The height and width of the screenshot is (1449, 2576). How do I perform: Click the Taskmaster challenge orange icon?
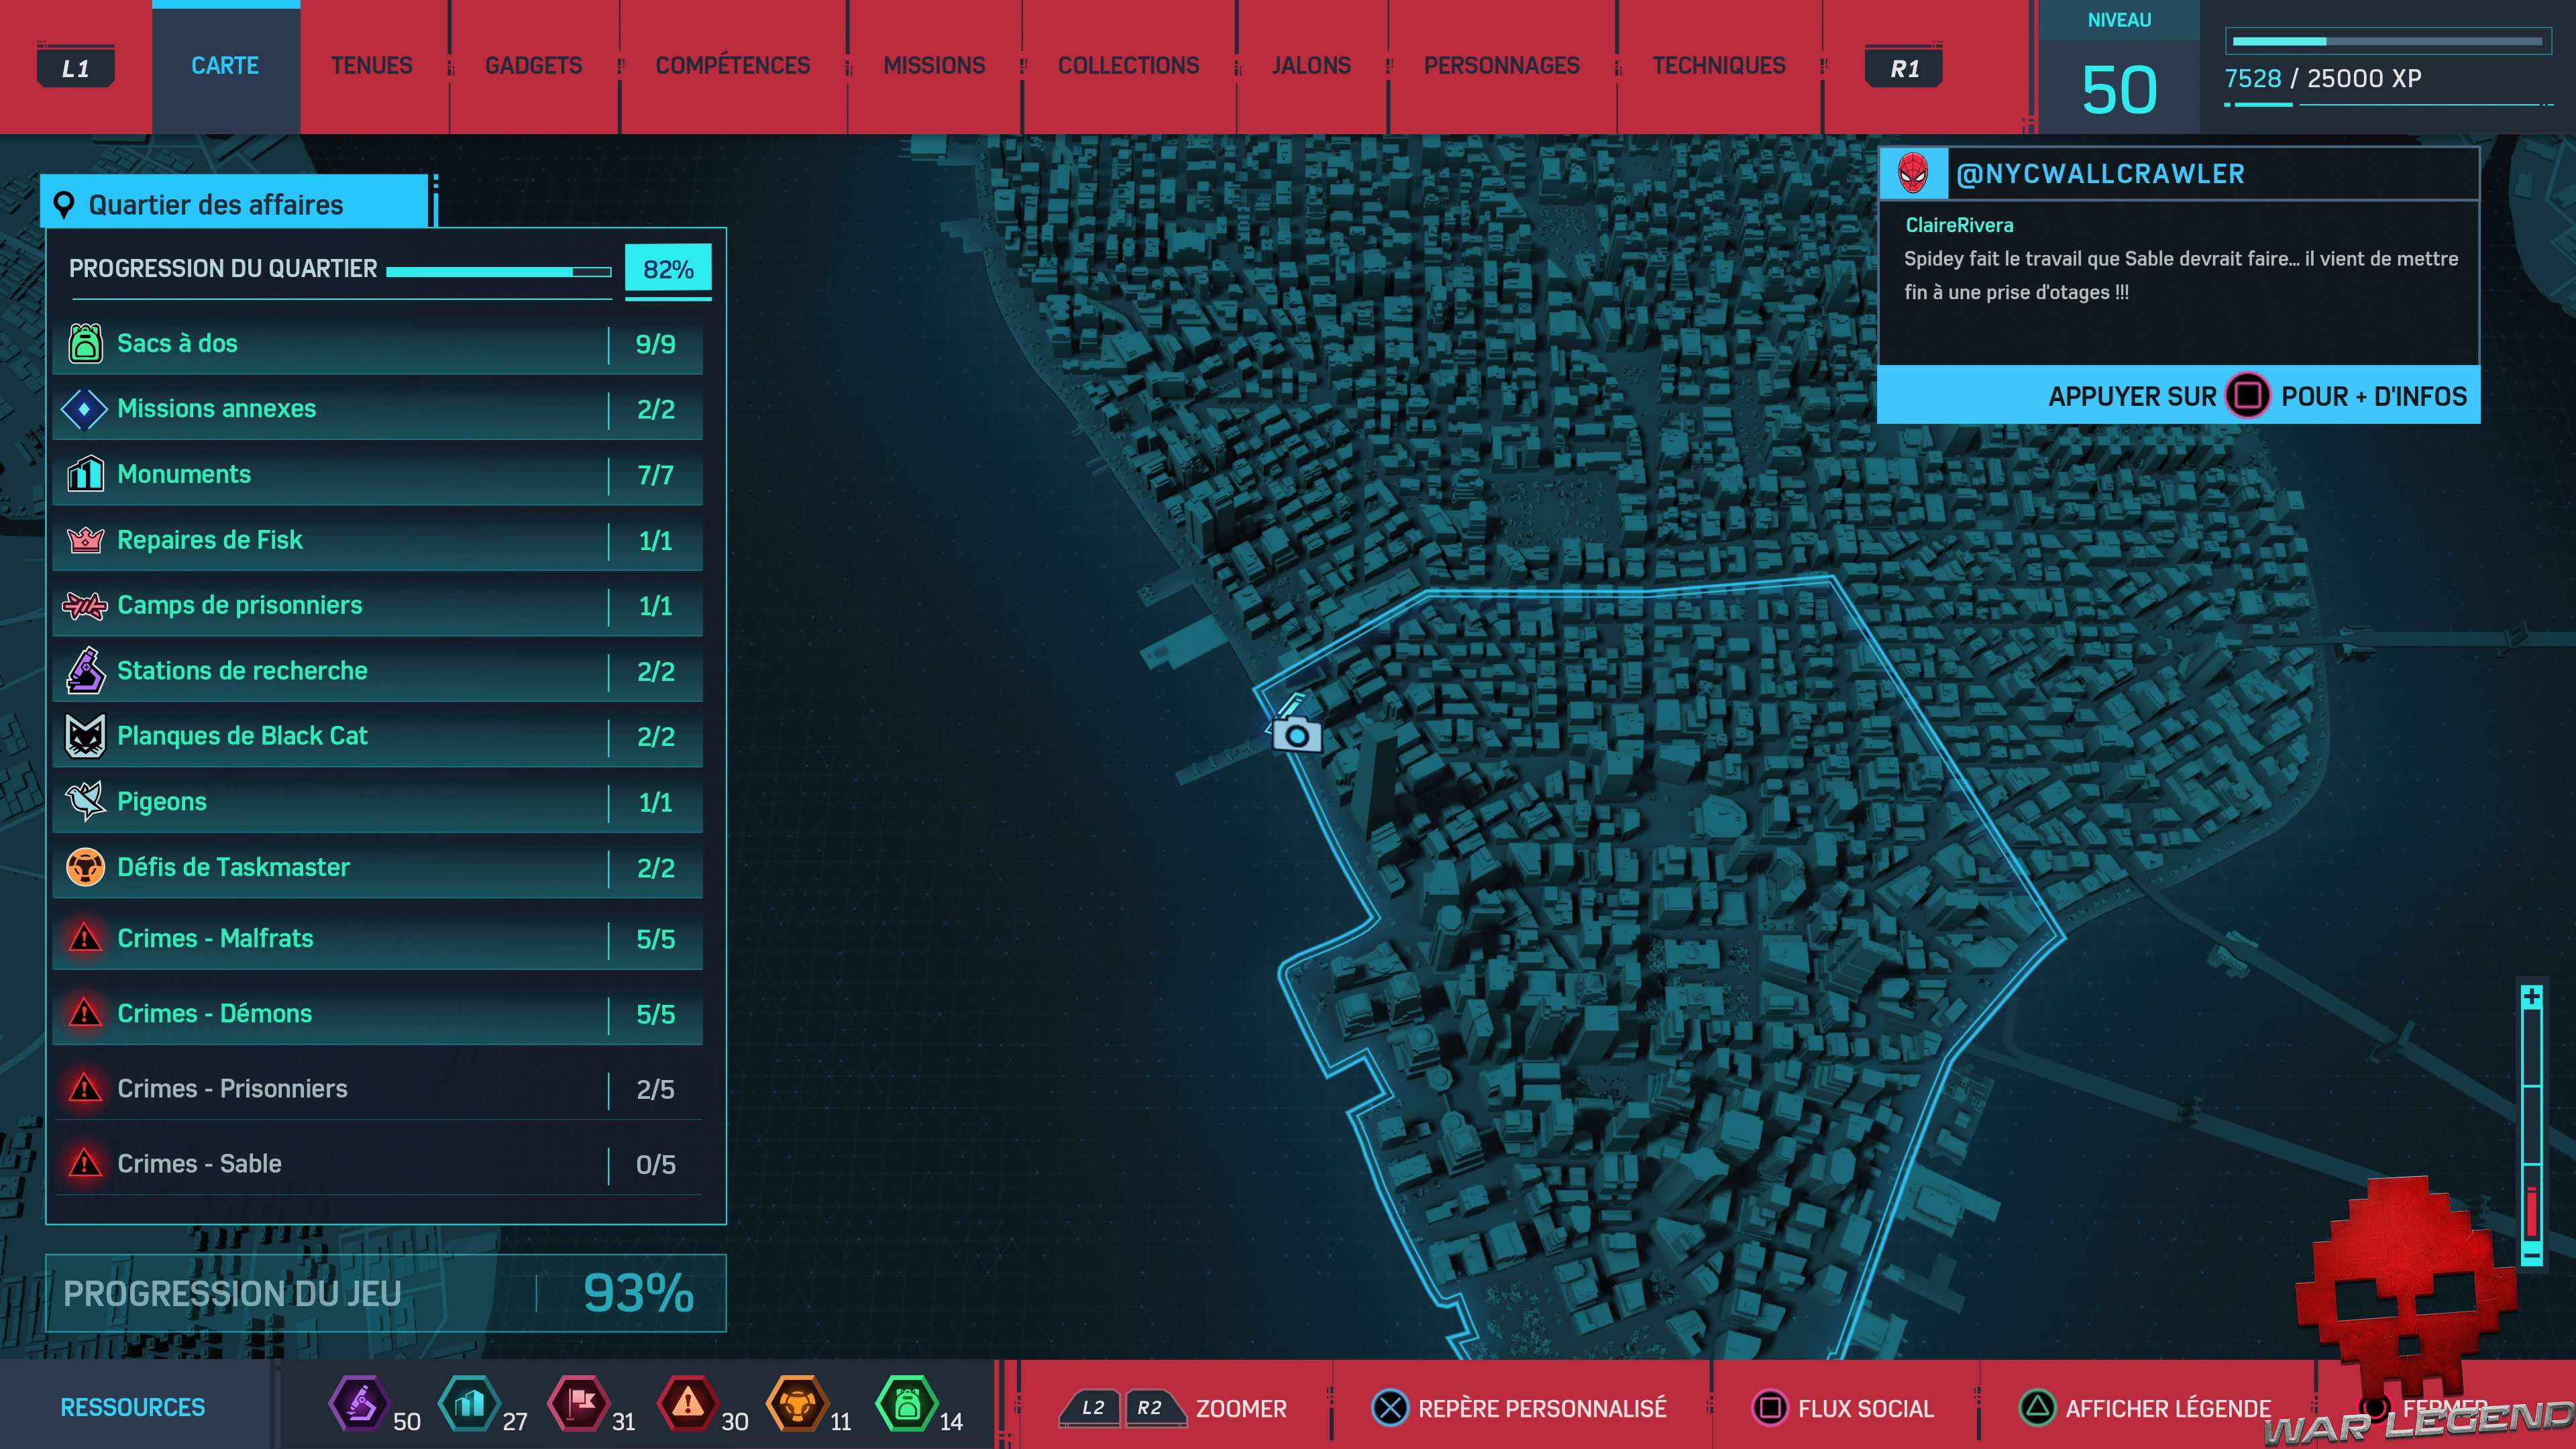pos(85,867)
